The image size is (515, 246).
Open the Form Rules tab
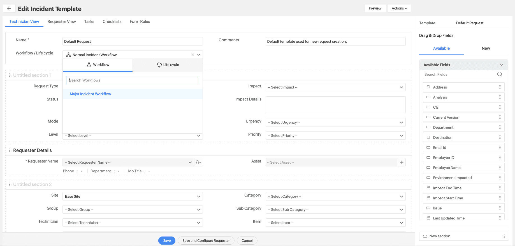(140, 22)
